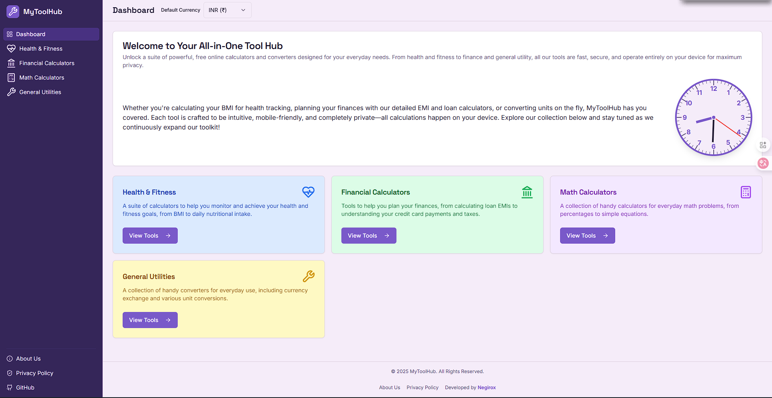
Task: Navigate to General Utilities in sidebar
Action: tap(51, 92)
